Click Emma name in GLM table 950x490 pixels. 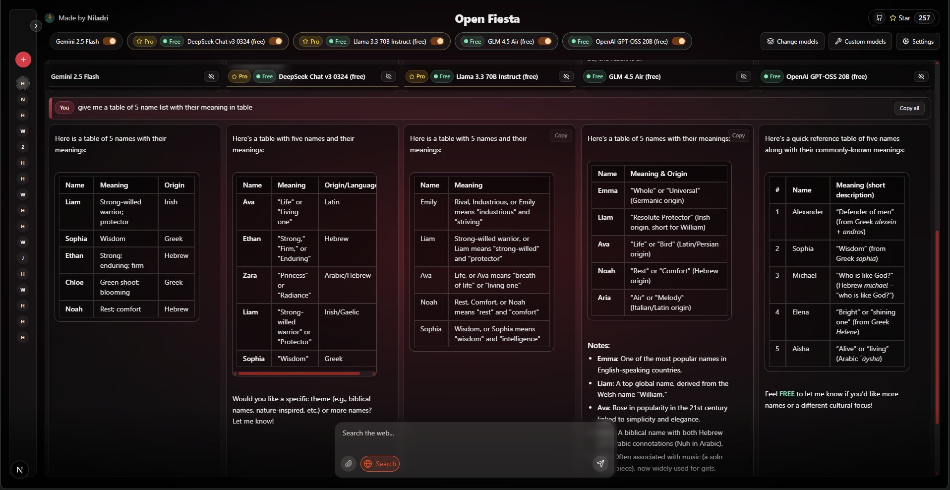[x=607, y=190]
